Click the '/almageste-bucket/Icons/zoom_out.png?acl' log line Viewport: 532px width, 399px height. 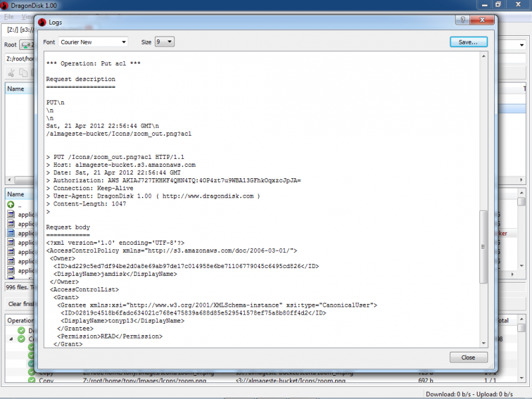point(119,134)
